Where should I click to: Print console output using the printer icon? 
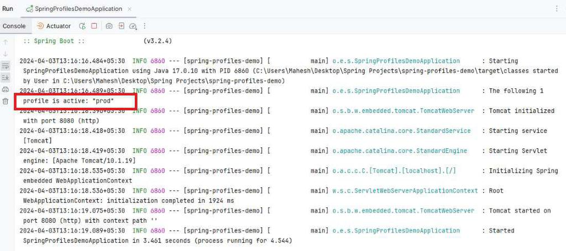tap(6, 90)
